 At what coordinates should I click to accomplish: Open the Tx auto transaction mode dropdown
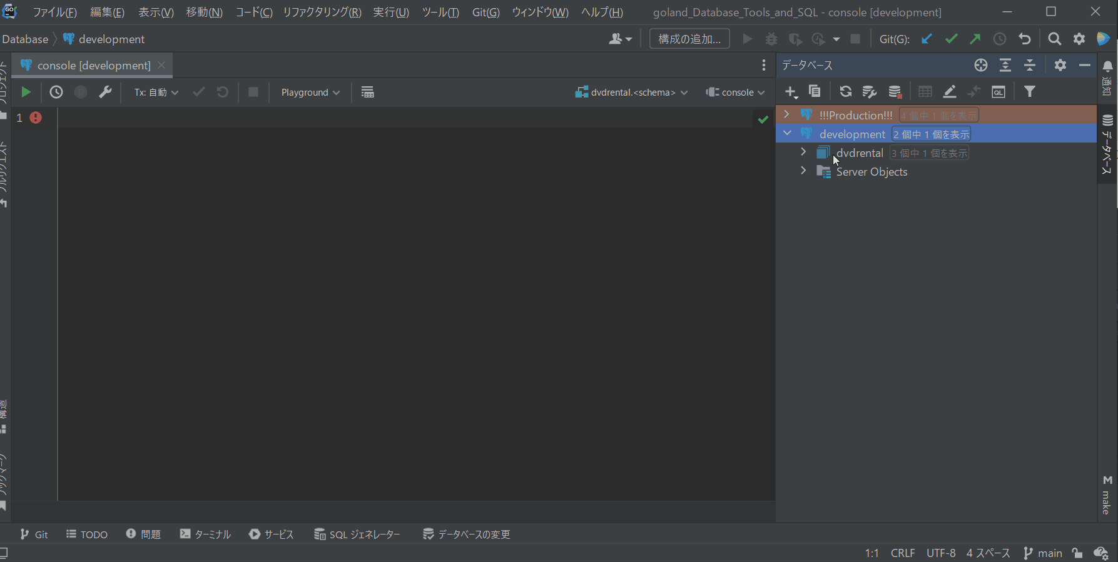tap(156, 93)
